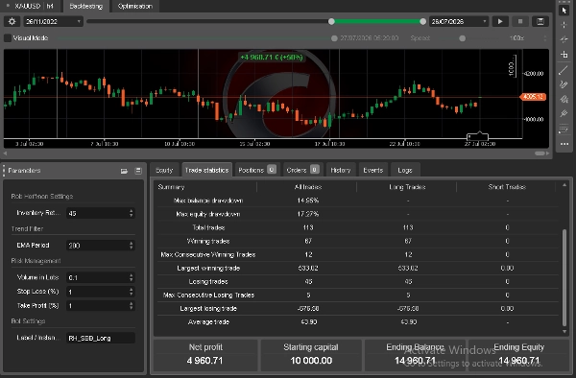Select the pitchfork tool, eighth in toolbar
The height and width of the screenshot is (378, 576).
coord(564,114)
